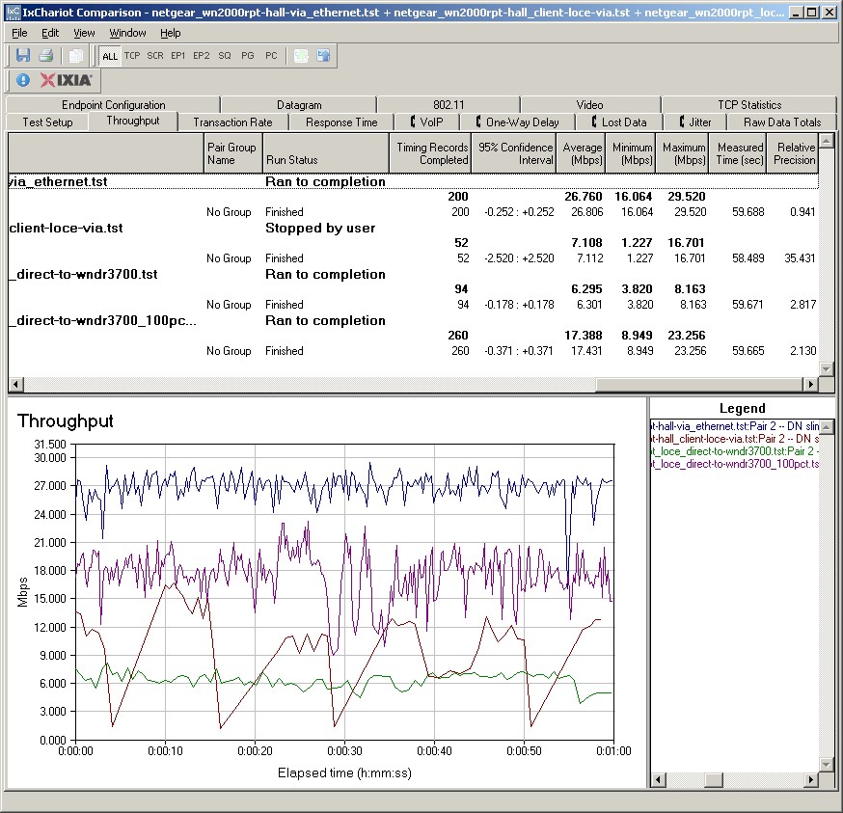Select the via_ethernet.tst legend entry
843x813 pixels.
(734, 426)
